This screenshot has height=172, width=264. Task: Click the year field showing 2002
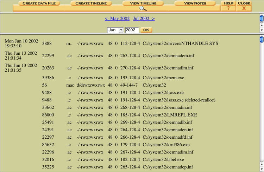(132, 30)
